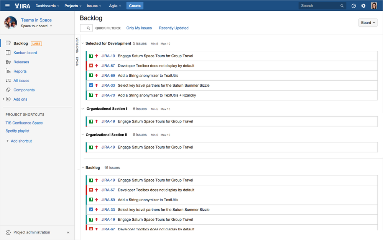
Task: Open the settings gear in the header
Action: [x=363, y=6]
